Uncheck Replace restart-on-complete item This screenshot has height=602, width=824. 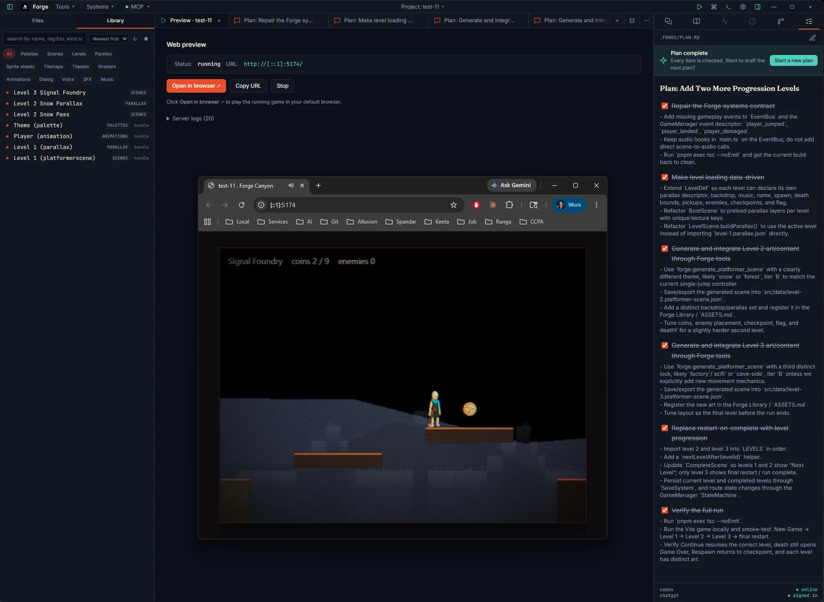click(665, 428)
